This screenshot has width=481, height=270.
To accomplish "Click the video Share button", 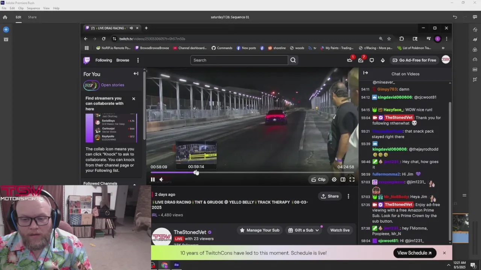I will 330,196.
